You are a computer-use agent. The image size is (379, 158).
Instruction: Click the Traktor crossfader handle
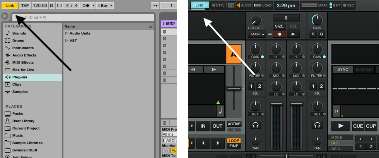(287, 155)
